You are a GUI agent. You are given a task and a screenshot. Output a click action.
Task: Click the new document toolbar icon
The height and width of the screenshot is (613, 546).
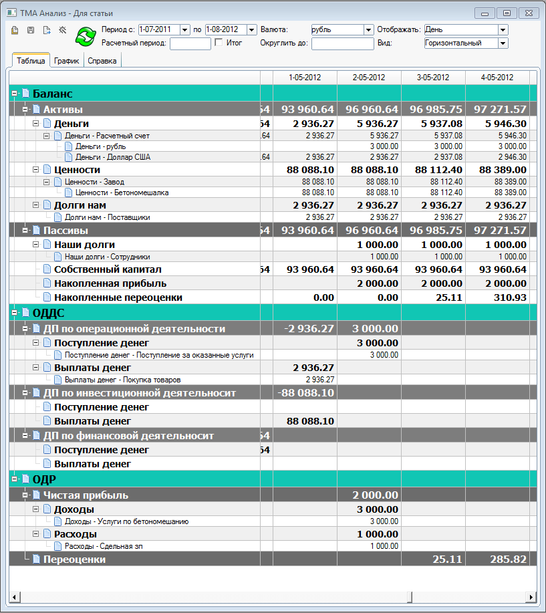click(15, 30)
